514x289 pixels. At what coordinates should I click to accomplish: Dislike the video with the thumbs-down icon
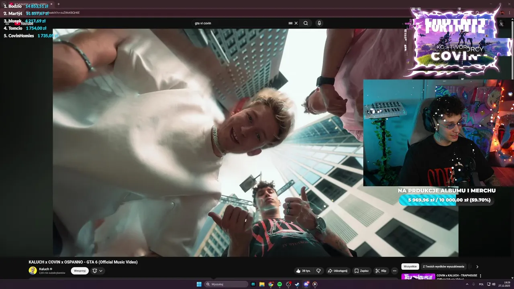(x=318, y=271)
